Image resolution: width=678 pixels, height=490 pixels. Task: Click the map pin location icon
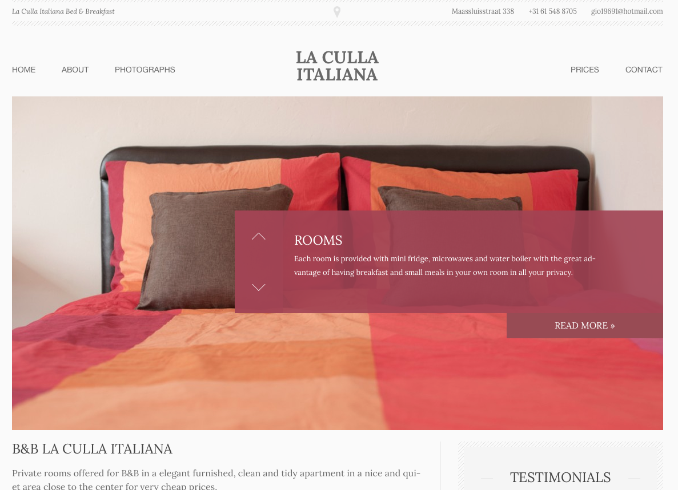click(x=337, y=12)
